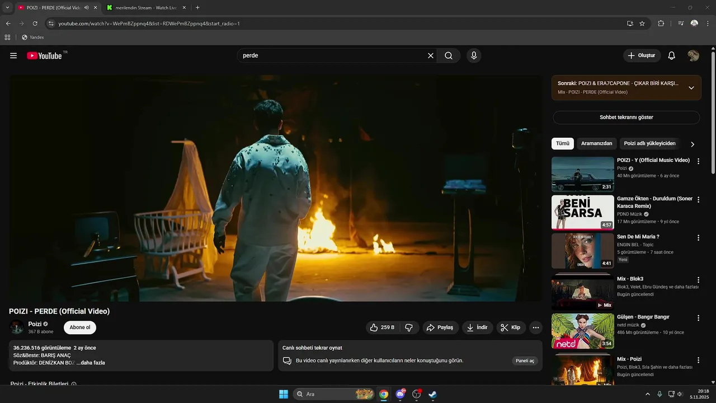Screen dimensions: 716x403
Task: Open options for Mix - Poizi
Action: tap(698, 360)
